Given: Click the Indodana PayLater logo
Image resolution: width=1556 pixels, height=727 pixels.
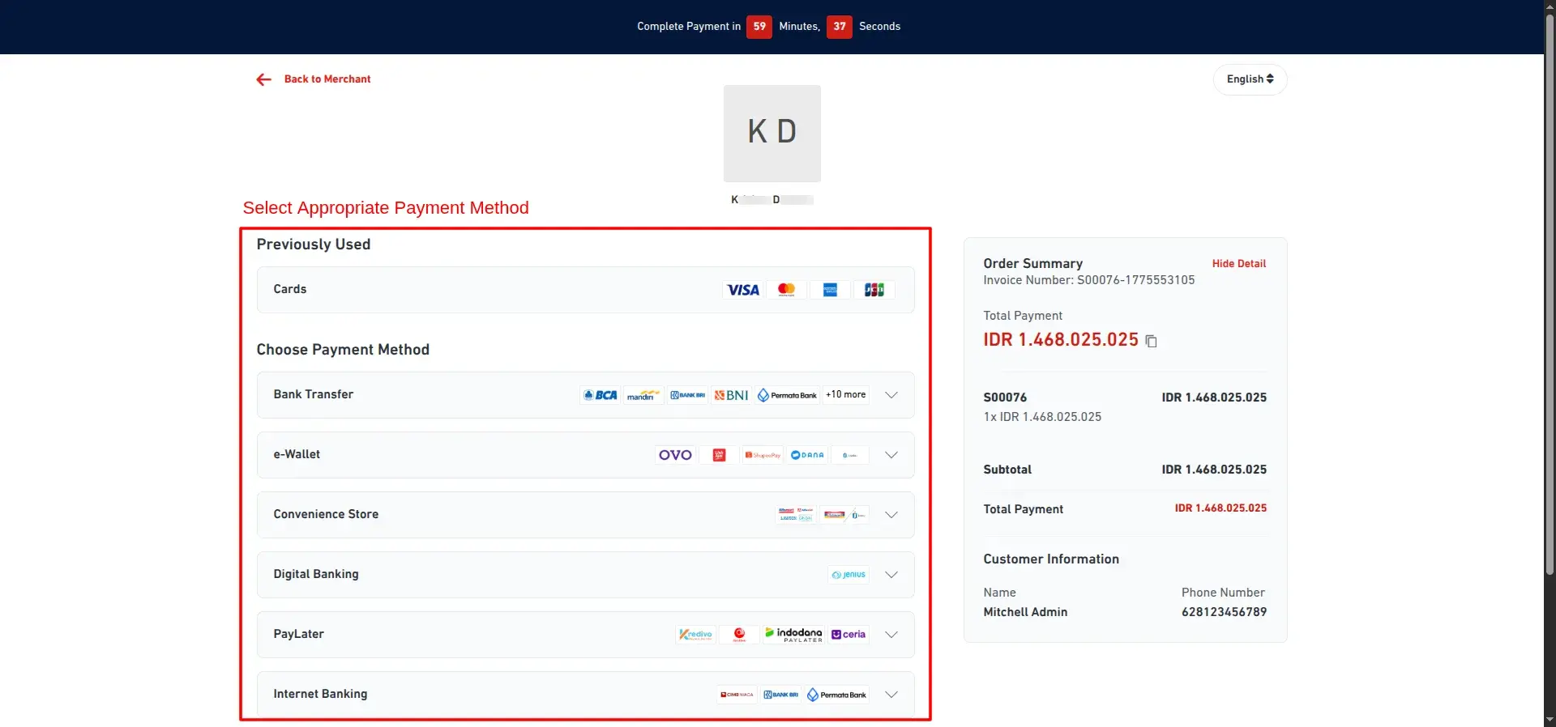Looking at the screenshot, I should pos(793,635).
